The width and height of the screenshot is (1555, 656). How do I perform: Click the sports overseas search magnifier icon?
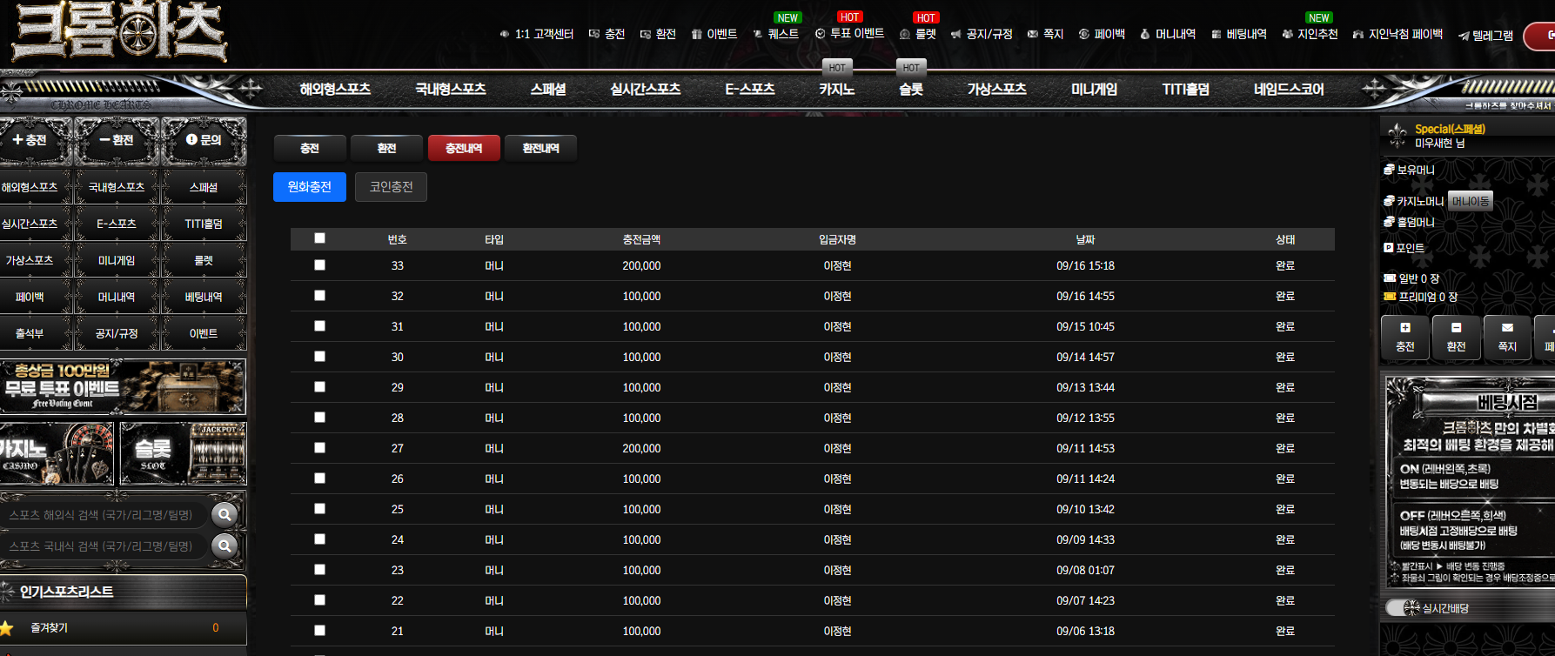[225, 514]
